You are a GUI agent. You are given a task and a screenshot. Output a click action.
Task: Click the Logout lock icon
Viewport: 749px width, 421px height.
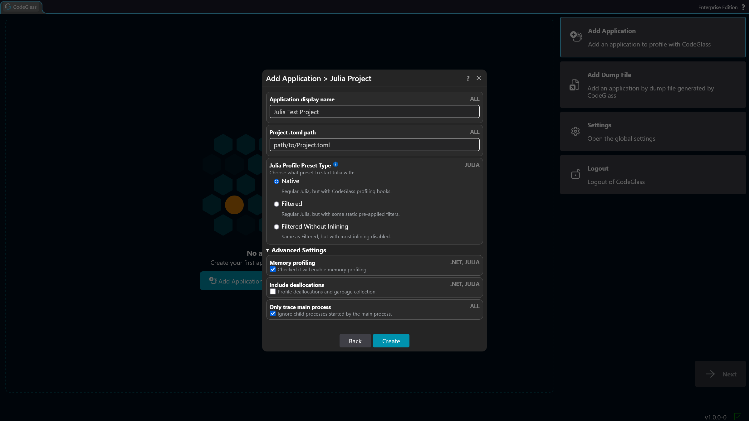click(x=575, y=174)
